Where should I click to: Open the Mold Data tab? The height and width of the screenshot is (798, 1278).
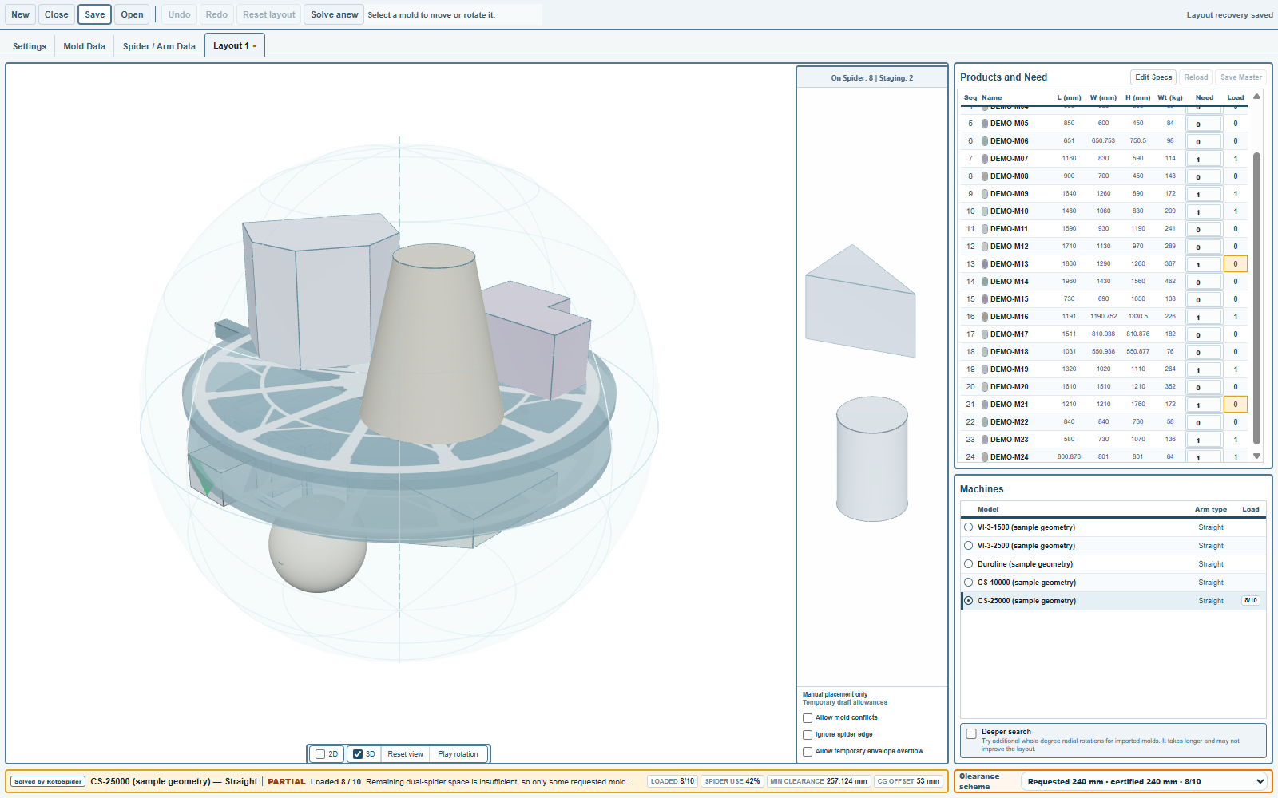pyautogui.click(x=85, y=46)
